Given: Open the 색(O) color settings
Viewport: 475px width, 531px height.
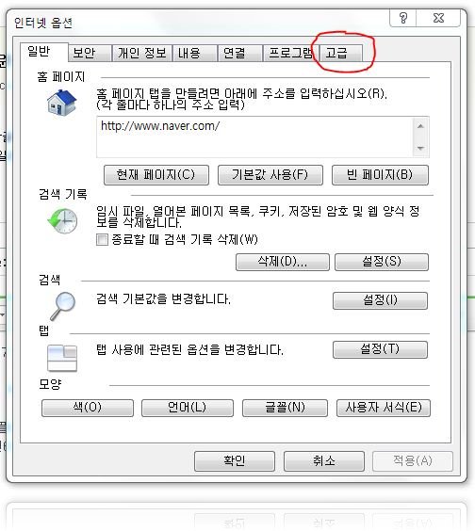Looking at the screenshot, I should 88,408.
